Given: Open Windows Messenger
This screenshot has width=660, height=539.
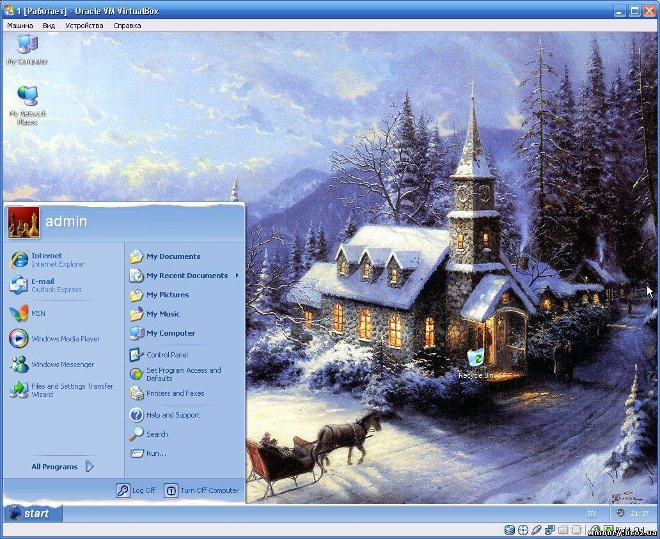Looking at the screenshot, I should coord(19,364).
